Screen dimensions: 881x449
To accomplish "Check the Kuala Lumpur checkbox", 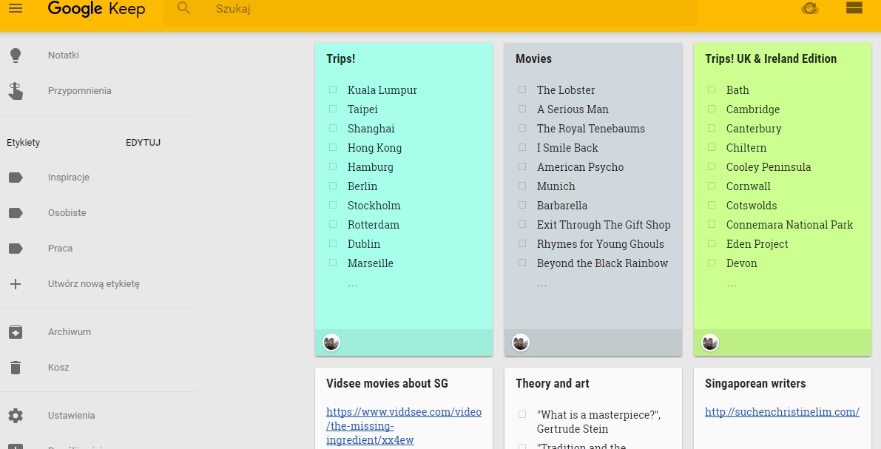I will [x=333, y=90].
